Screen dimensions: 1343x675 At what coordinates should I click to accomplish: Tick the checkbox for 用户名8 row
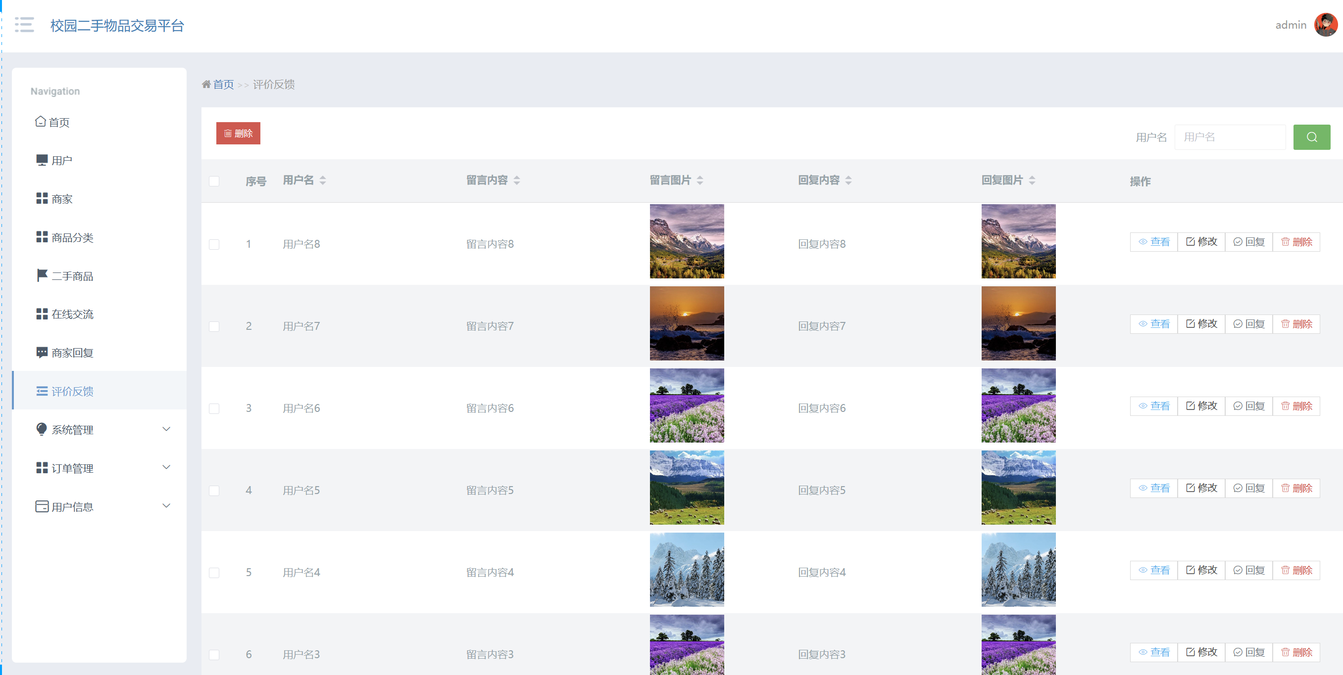pos(214,244)
